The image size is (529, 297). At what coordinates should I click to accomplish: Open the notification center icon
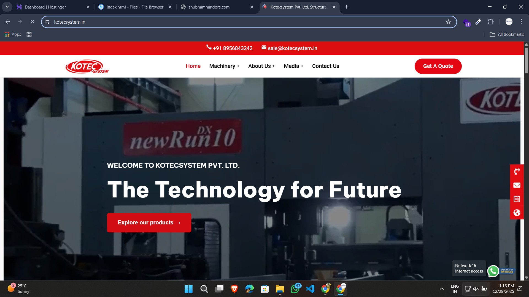[x=520, y=289]
